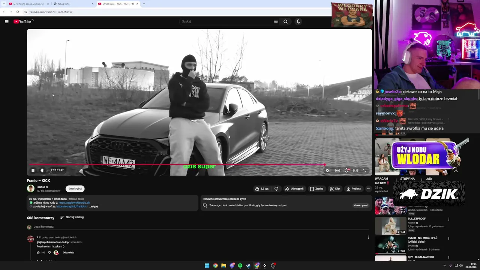View site information icon in the address bar
This screenshot has height=270, width=480.
[x=25, y=12]
